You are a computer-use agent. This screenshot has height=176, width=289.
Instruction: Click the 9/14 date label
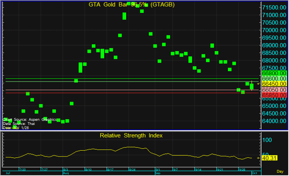[198, 169]
